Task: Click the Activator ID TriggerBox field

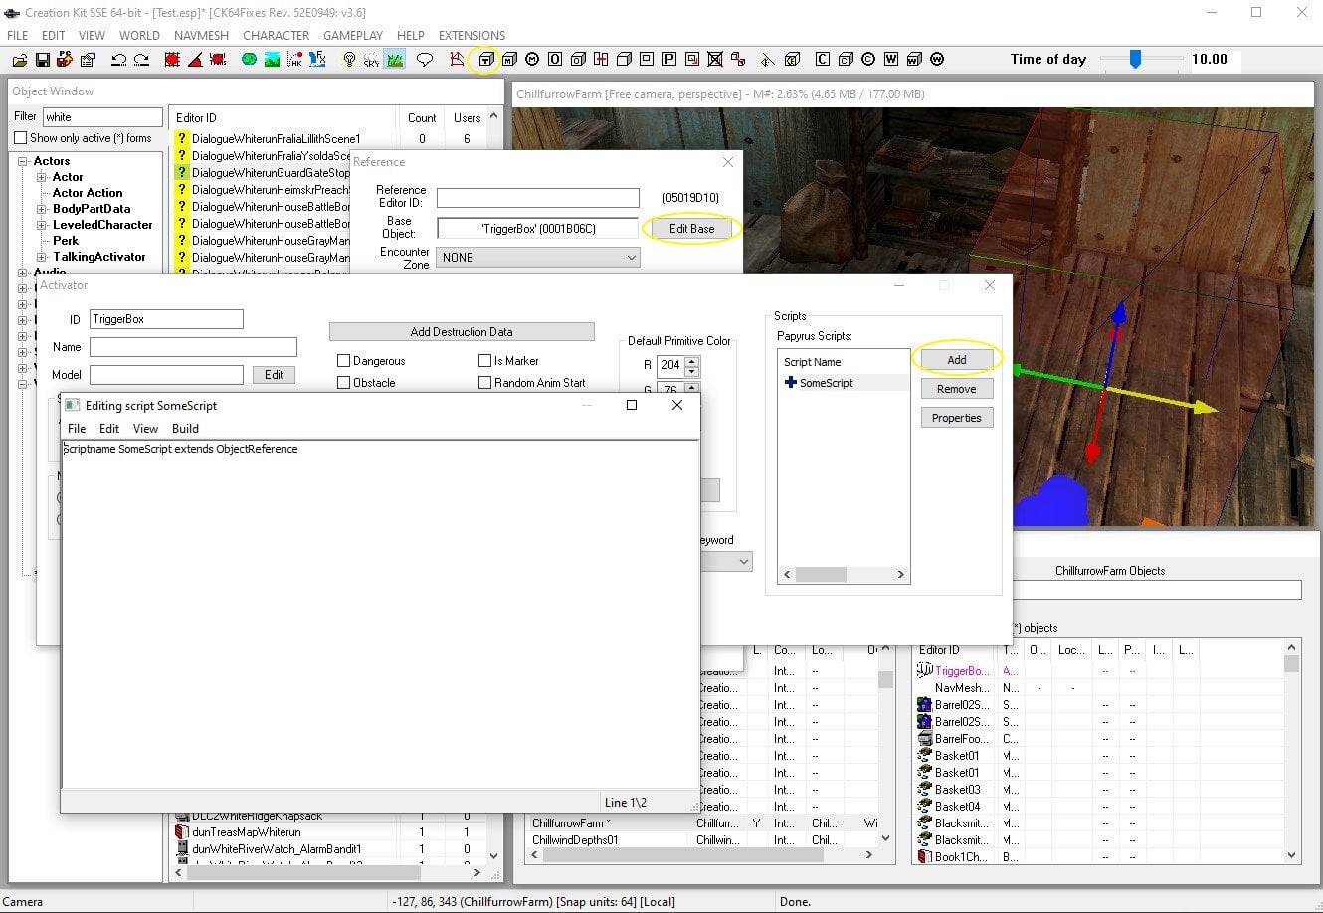Action: pos(166,319)
